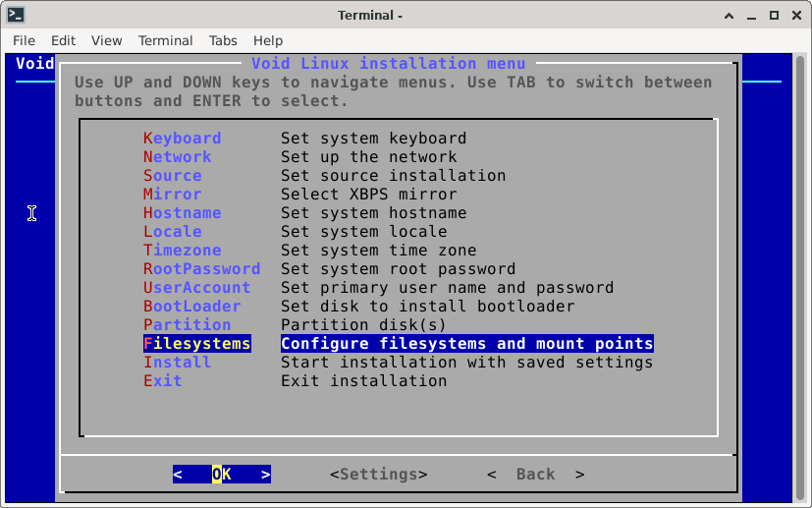
Task: Open the View menu
Action: (x=106, y=40)
